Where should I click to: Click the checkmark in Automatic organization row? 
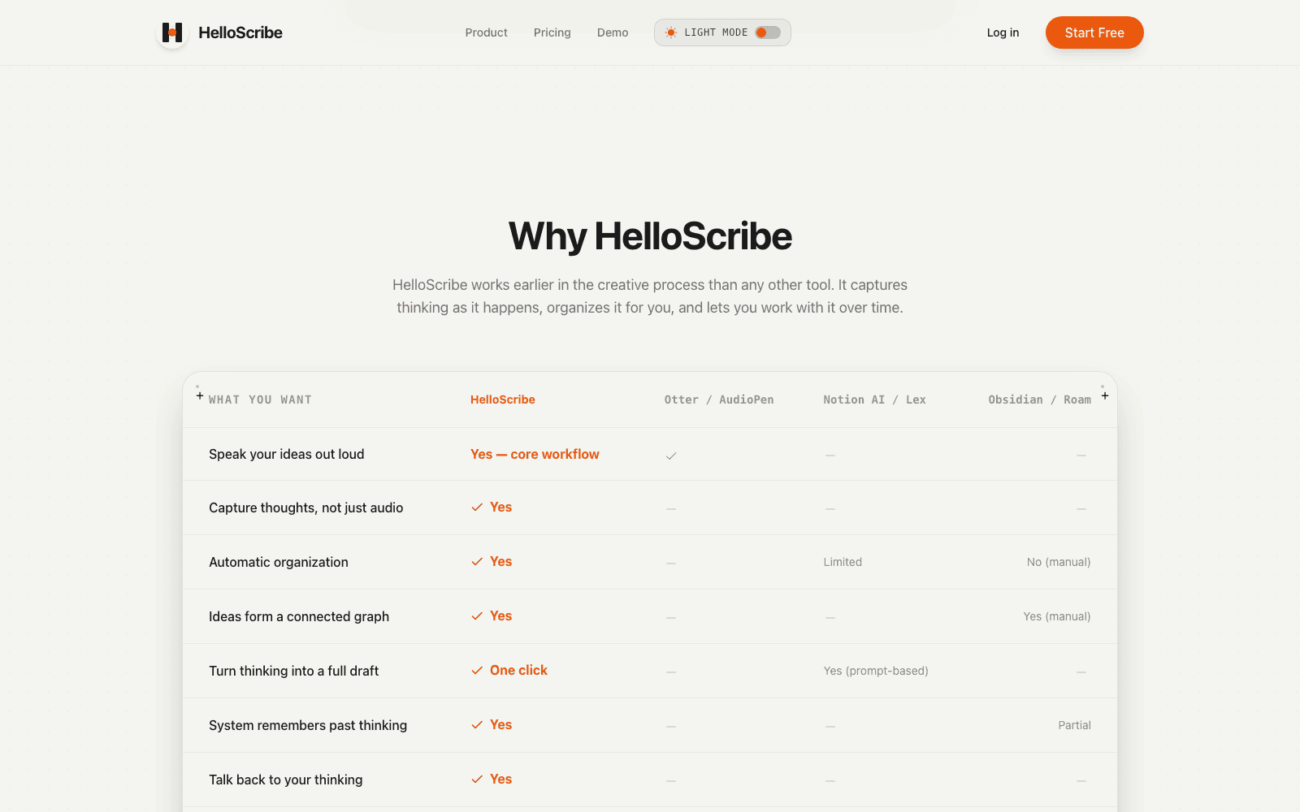coord(477,562)
